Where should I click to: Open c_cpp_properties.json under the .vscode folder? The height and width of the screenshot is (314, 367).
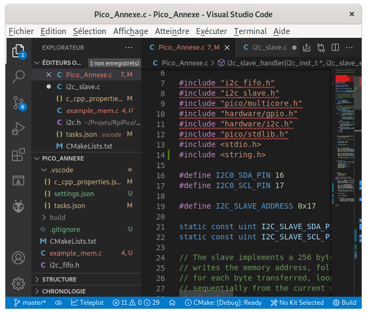[87, 182]
